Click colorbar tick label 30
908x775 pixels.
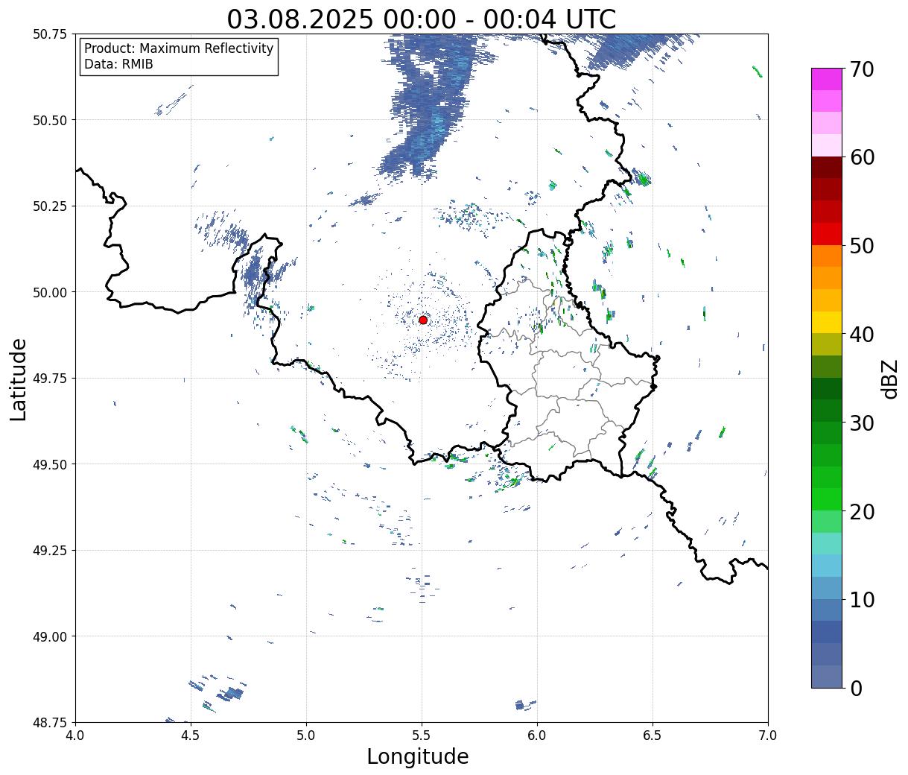point(861,423)
